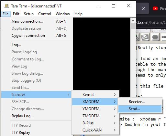This screenshot has width=166, height=136.
Task: Select New connection... from File menu
Action: (37, 21)
